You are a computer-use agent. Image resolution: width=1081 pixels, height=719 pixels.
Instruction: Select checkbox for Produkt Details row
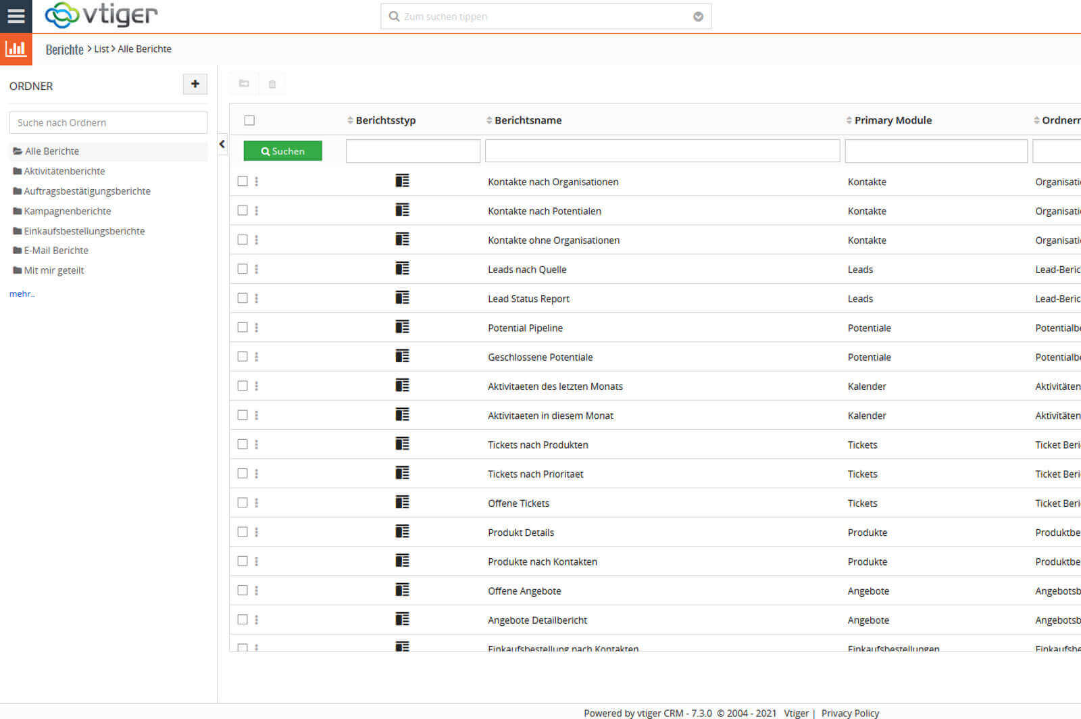click(x=243, y=532)
